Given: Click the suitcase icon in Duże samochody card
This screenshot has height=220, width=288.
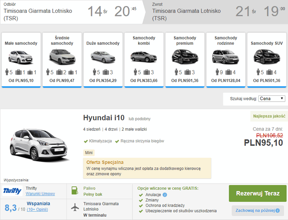Looking at the screenshot, I should tap(105, 72).
